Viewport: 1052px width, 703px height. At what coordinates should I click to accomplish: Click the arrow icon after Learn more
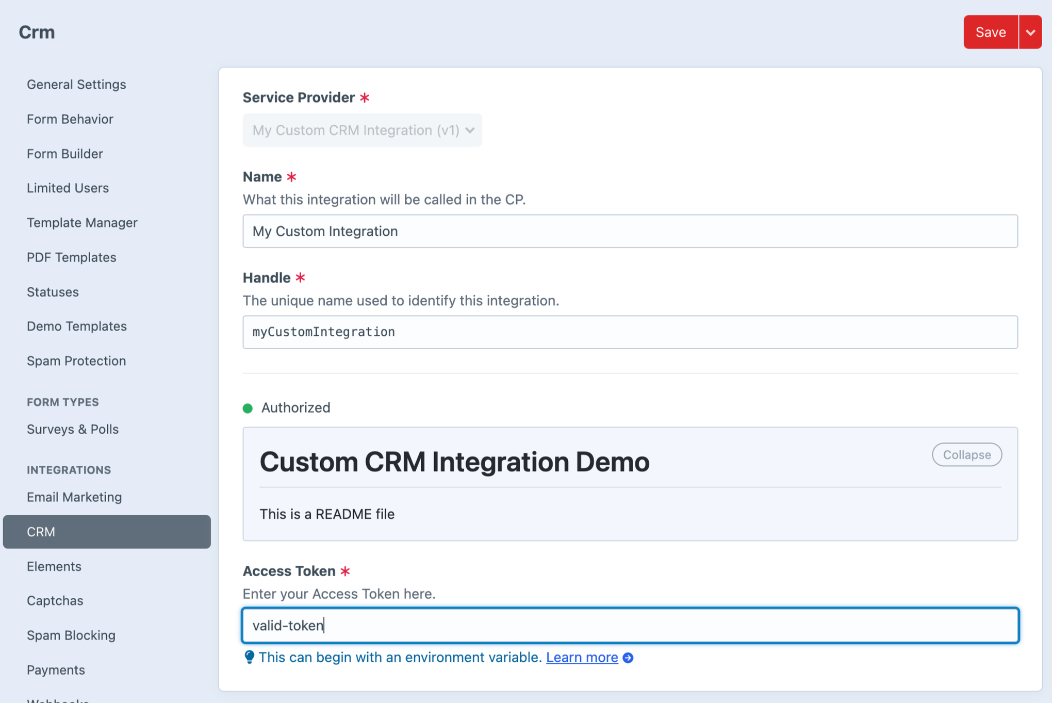[x=628, y=658]
